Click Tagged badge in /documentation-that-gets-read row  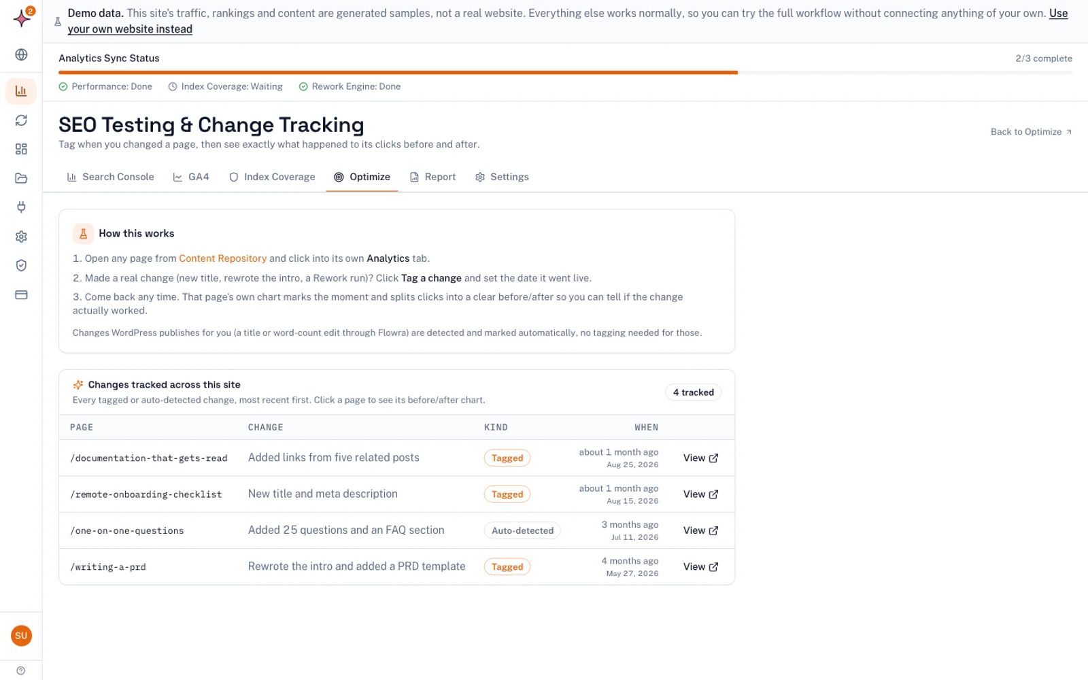[507, 458]
